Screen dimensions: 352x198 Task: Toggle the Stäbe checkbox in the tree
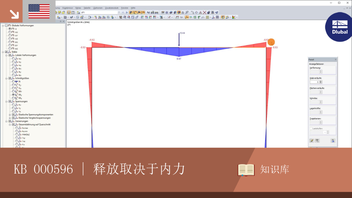[6, 52]
